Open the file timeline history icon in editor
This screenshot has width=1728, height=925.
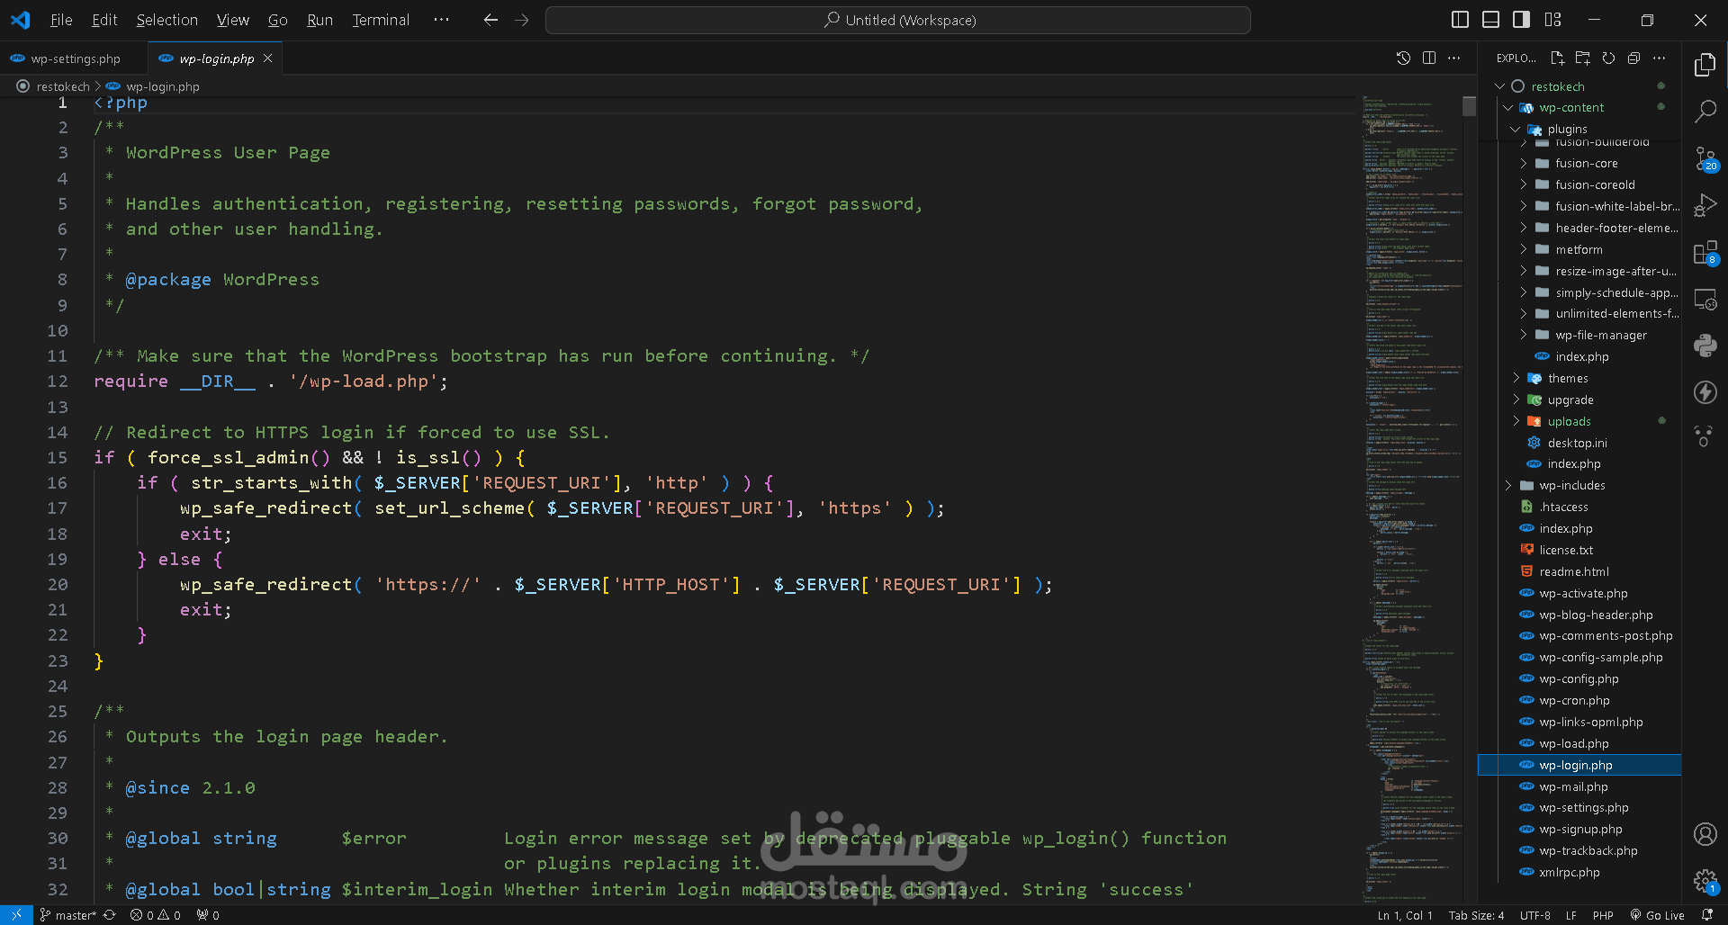pyautogui.click(x=1403, y=58)
